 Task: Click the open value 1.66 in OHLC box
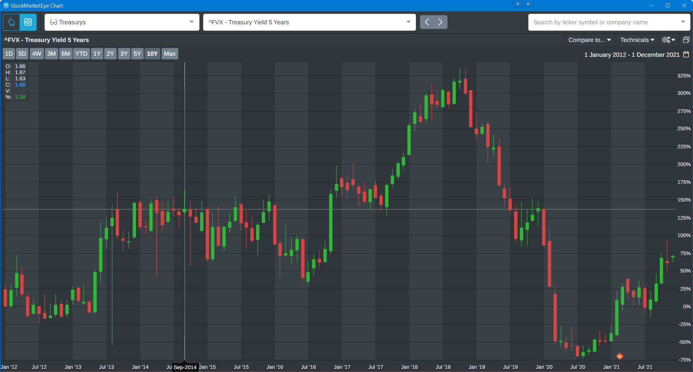click(20, 66)
